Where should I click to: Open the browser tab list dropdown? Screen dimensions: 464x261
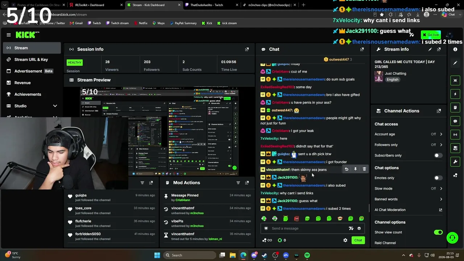click(x=5, y=5)
